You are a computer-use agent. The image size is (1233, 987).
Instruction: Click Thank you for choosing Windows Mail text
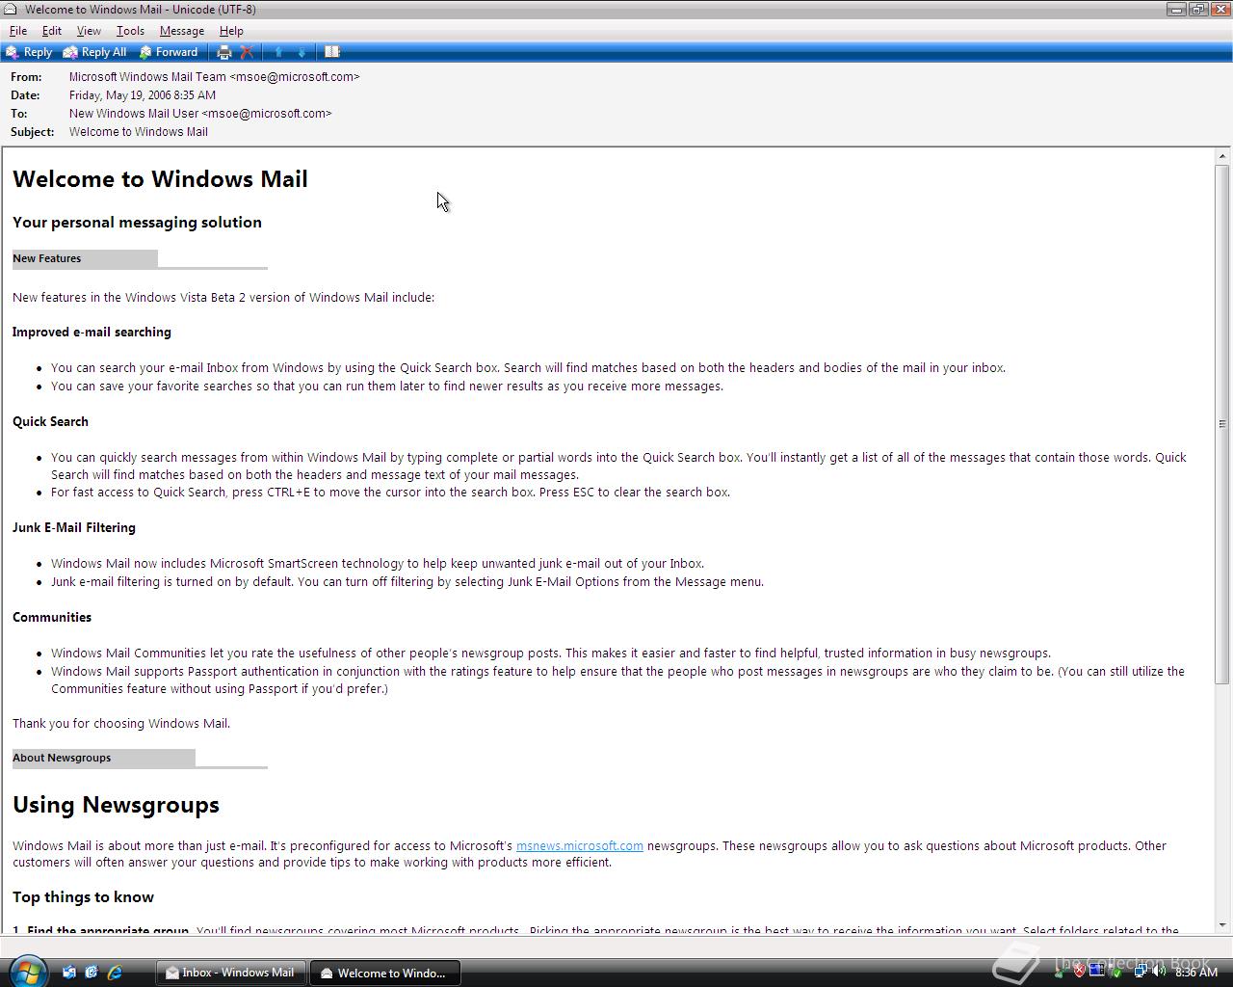[x=121, y=724]
